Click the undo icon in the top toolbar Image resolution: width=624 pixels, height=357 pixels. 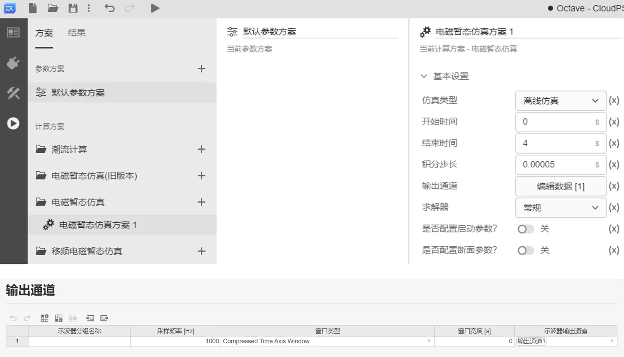tap(109, 8)
